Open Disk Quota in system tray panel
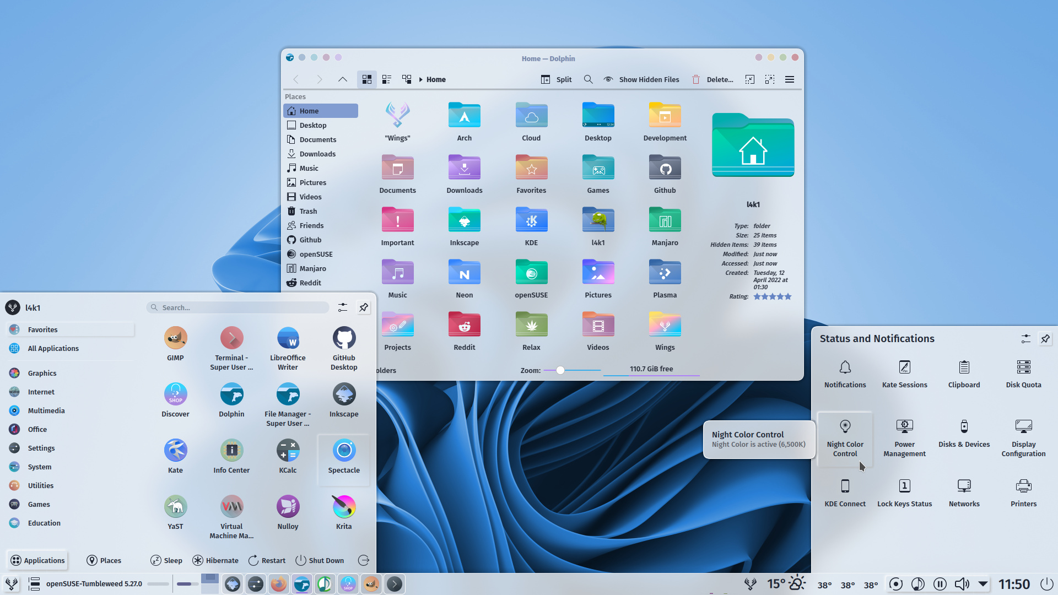 click(x=1023, y=374)
